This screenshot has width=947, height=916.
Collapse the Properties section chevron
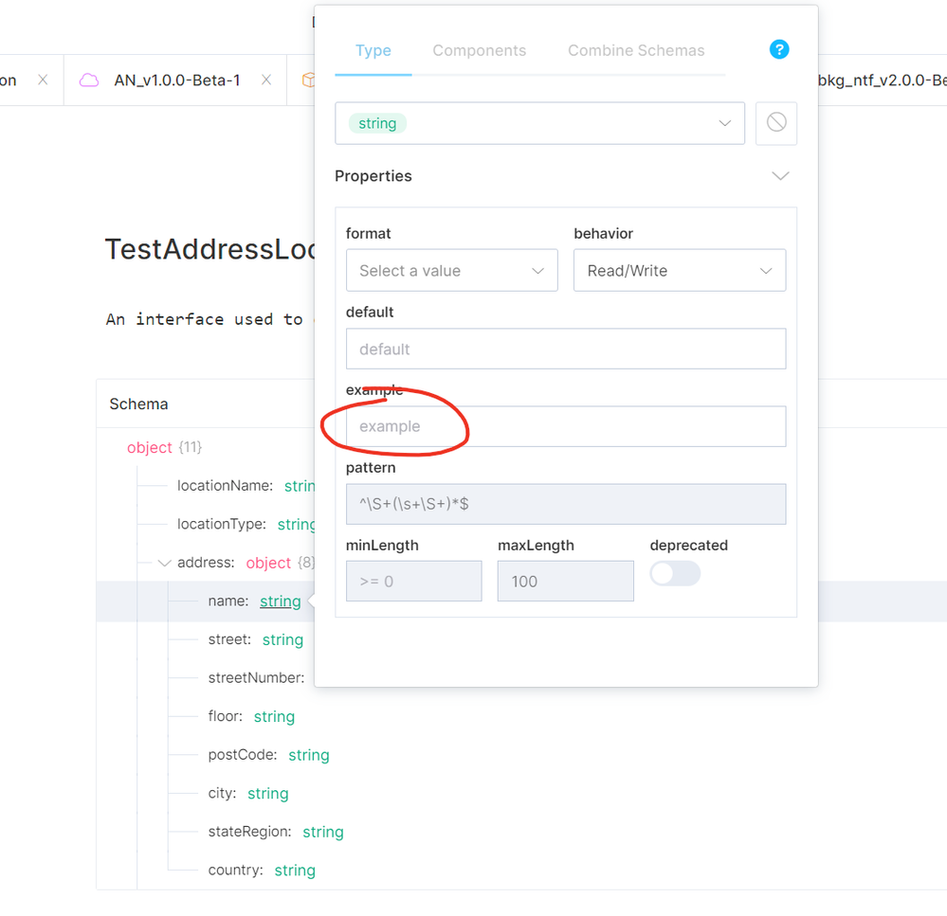[780, 176]
